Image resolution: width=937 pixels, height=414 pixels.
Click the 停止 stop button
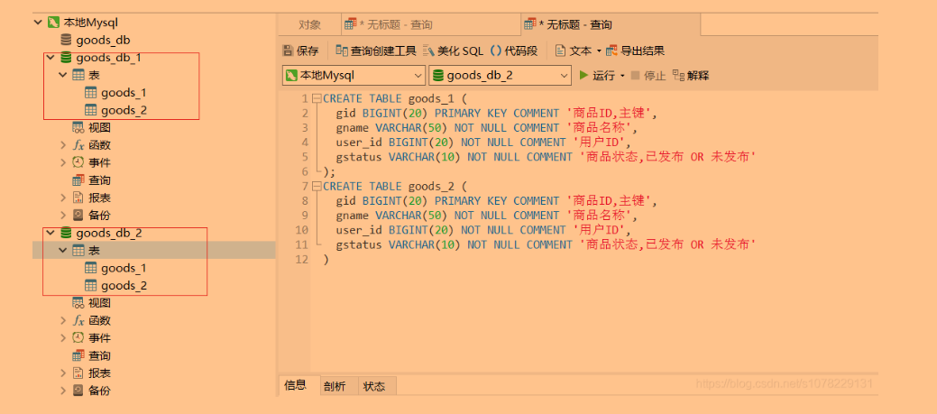[x=648, y=76]
